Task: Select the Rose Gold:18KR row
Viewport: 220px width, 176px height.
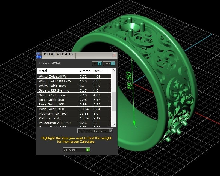Action: pyautogui.click(x=74, y=109)
